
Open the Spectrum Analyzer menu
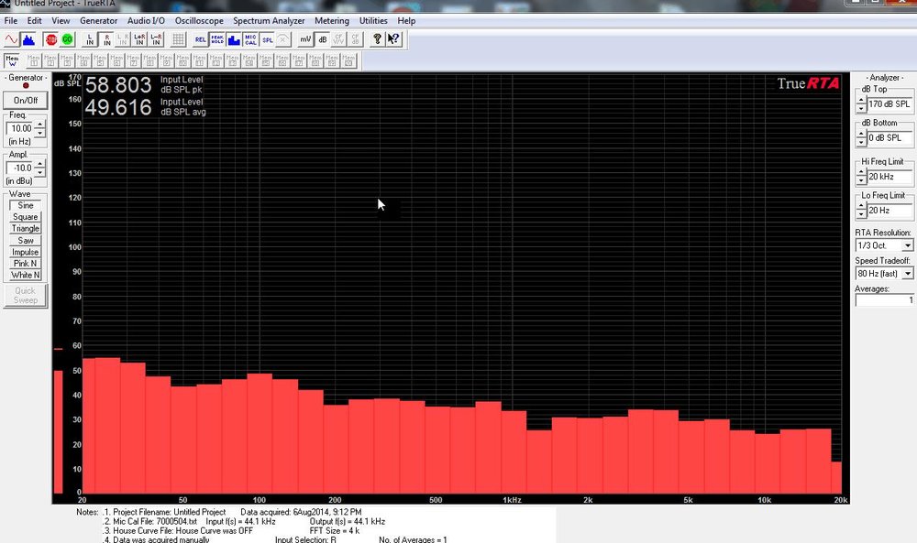(269, 20)
